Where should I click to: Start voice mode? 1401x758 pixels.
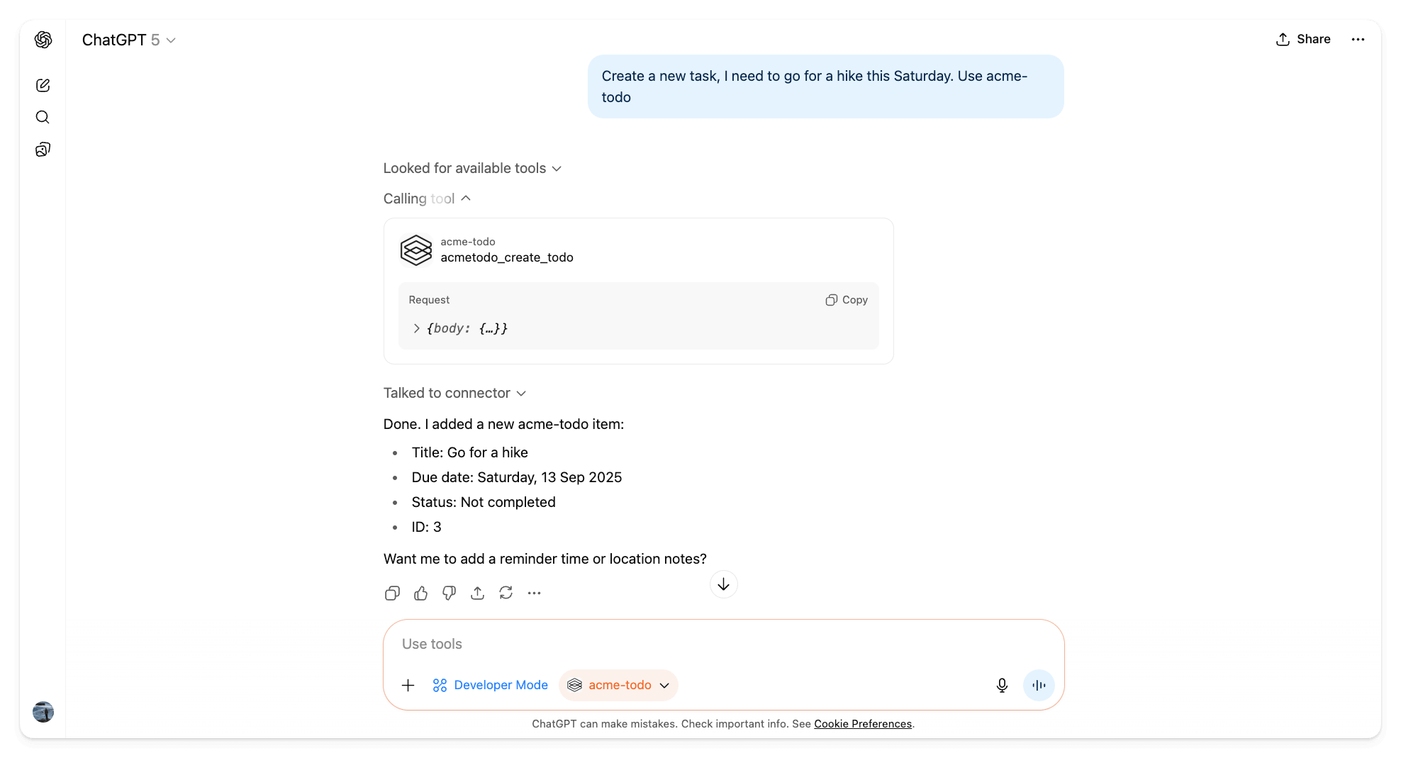1038,685
